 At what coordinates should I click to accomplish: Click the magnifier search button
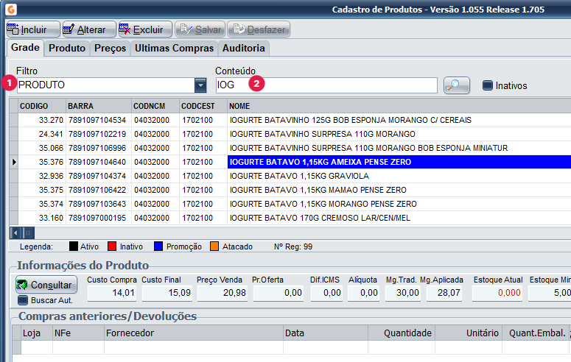click(456, 85)
